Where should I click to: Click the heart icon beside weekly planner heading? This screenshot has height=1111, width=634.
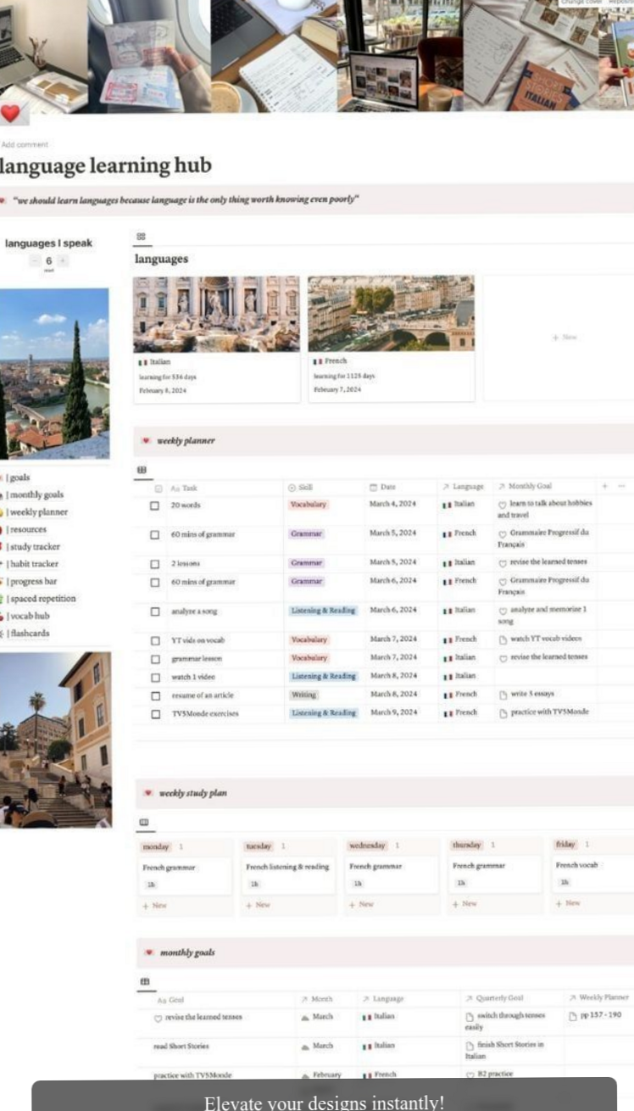[146, 441]
